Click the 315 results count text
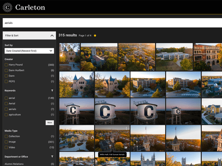Screen dimensions: 222x166 click(68, 35)
